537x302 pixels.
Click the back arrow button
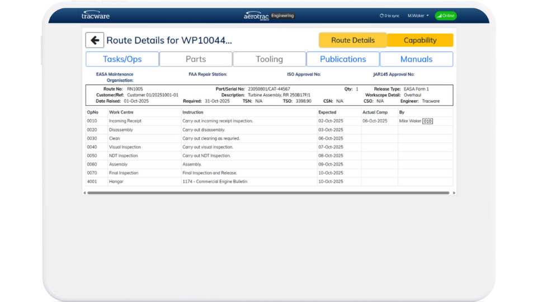(x=95, y=40)
